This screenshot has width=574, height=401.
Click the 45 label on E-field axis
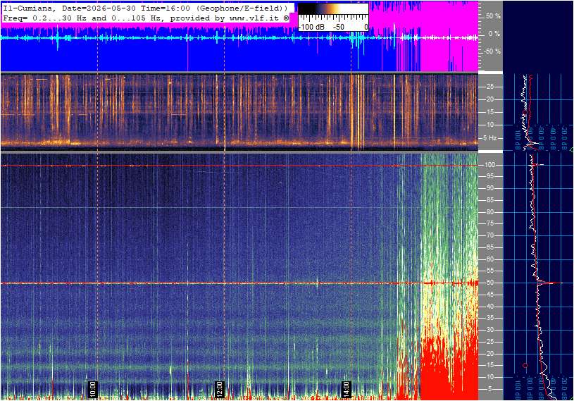pyautogui.click(x=489, y=295)
